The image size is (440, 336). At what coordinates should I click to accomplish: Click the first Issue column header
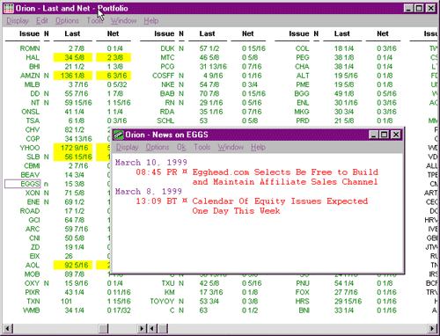29,33
